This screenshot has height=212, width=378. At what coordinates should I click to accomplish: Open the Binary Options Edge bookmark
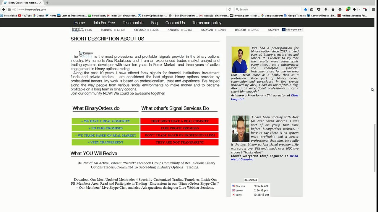[x=153, y=16]
